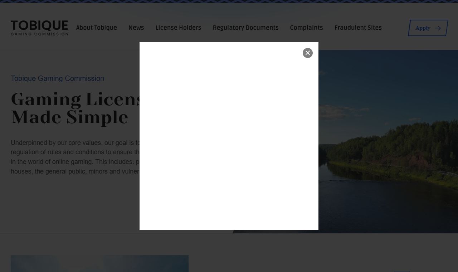Viewport: 458px width, 272px height.
Task: Go to the News page
Action: click(136, 28)
